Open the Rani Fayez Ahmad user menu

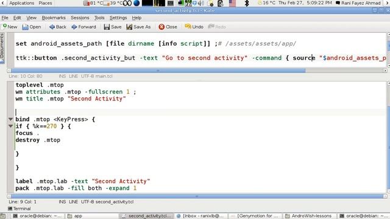[x=358, y=3]
